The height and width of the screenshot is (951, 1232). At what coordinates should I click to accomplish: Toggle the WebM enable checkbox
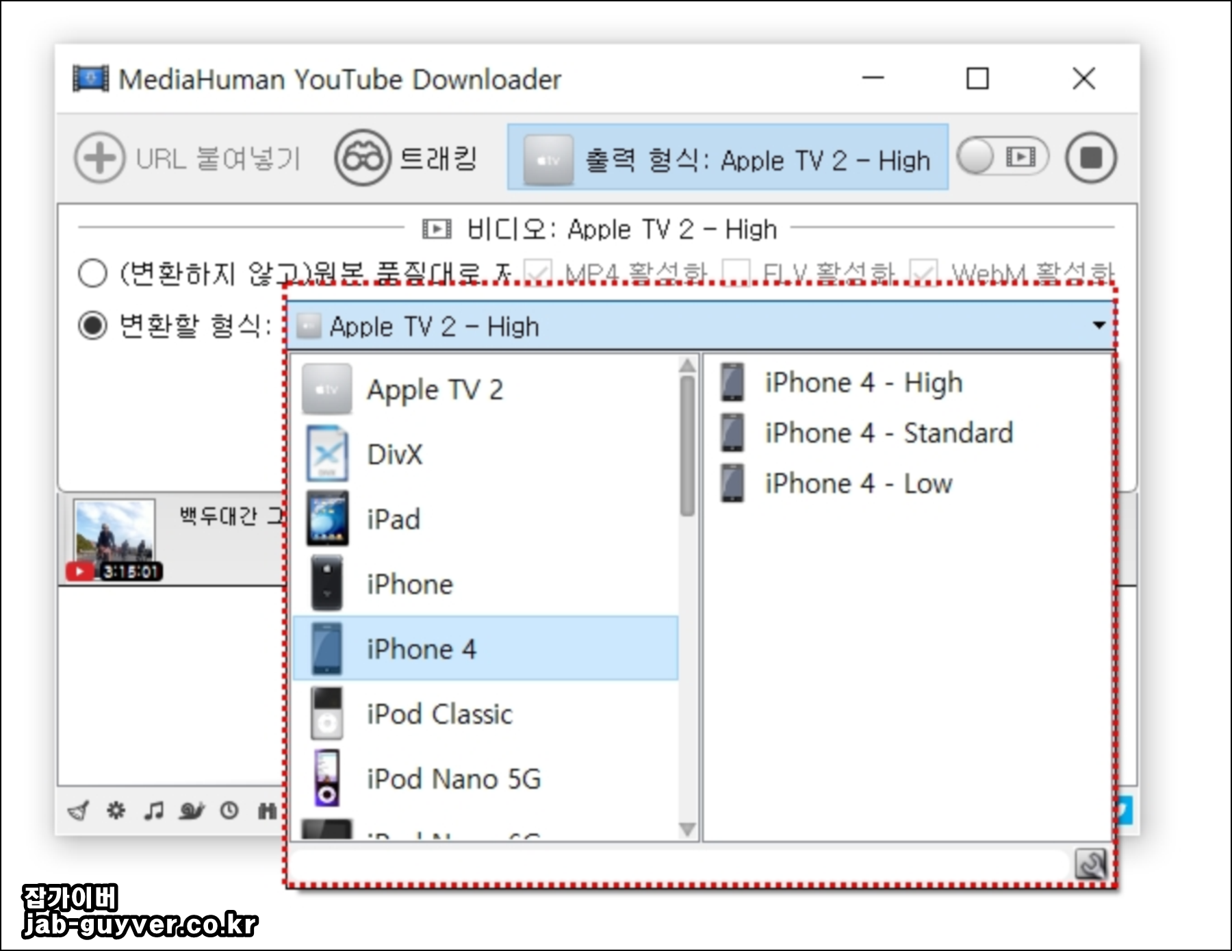(923, 272)
